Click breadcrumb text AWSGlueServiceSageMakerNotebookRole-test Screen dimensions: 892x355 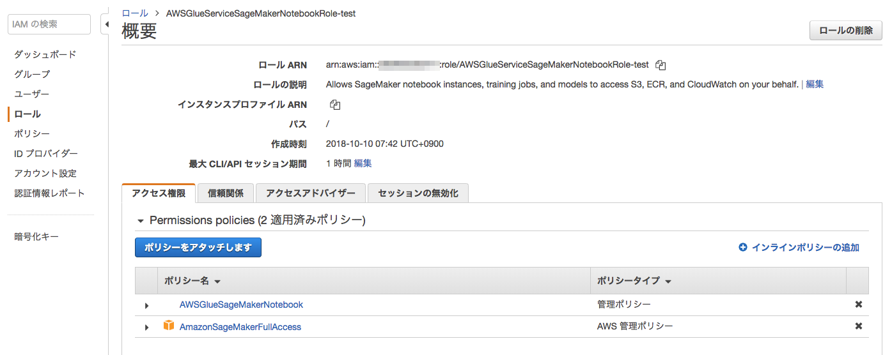point(261,13)
